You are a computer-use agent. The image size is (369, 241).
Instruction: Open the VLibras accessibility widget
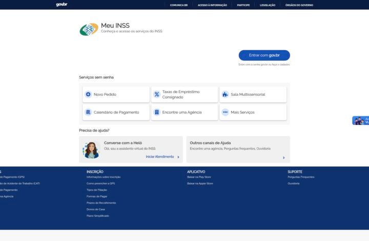point(360,121)
